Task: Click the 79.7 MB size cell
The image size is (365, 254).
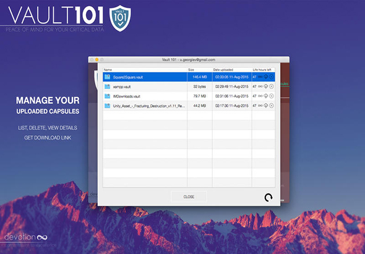Action: [x=199, y=96]
